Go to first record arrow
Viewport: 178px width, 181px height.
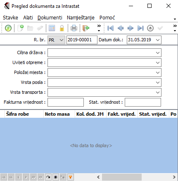(110, 28)
